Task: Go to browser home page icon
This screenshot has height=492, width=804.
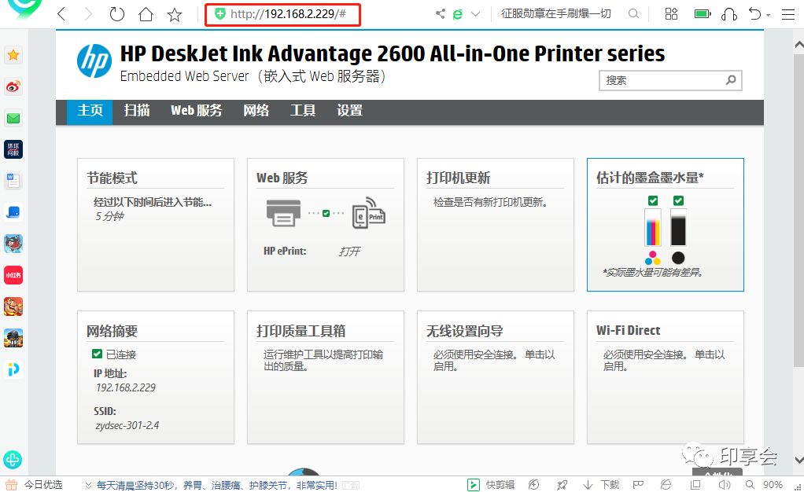Action: click(x=146, y=14)
